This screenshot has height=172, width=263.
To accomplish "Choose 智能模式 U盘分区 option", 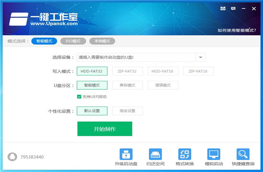I will pyautogui.click(x=92, y=85).
